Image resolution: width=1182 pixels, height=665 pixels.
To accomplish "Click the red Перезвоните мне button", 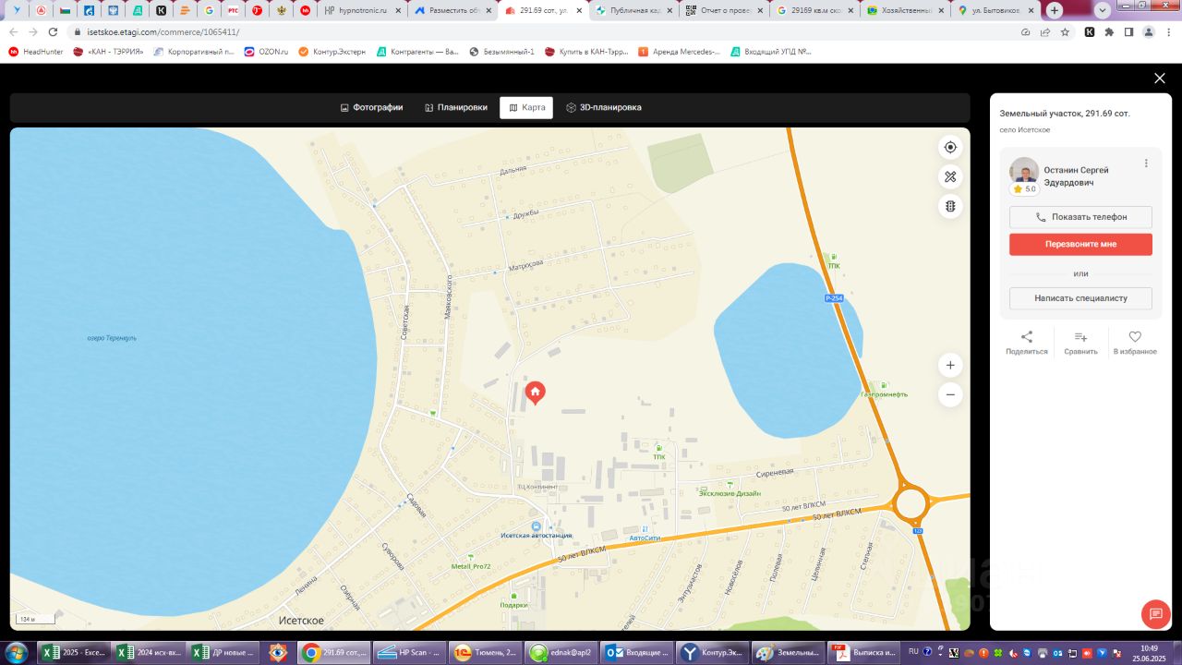I will tap(1080, 244).
